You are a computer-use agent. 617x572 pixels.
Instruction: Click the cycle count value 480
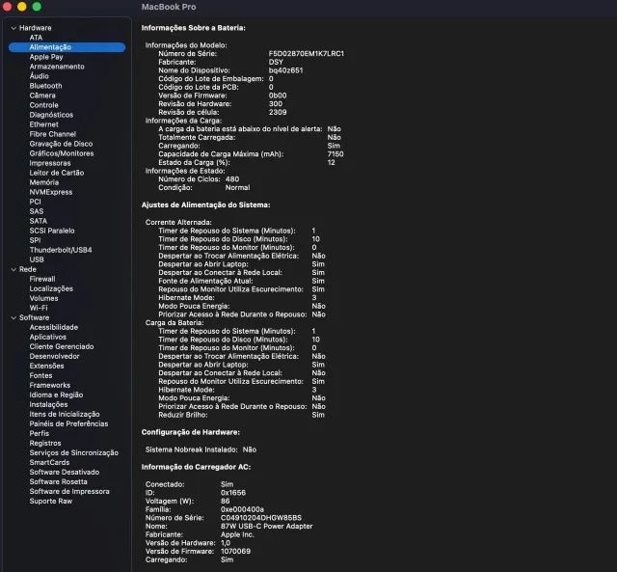coord(232,179)
